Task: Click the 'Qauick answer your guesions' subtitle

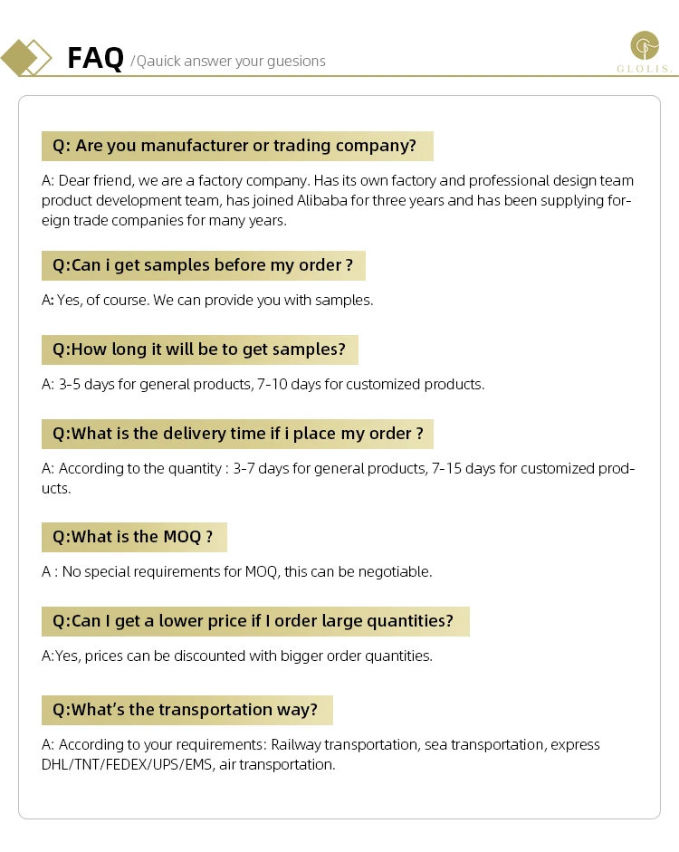Action: coord(231,62)
